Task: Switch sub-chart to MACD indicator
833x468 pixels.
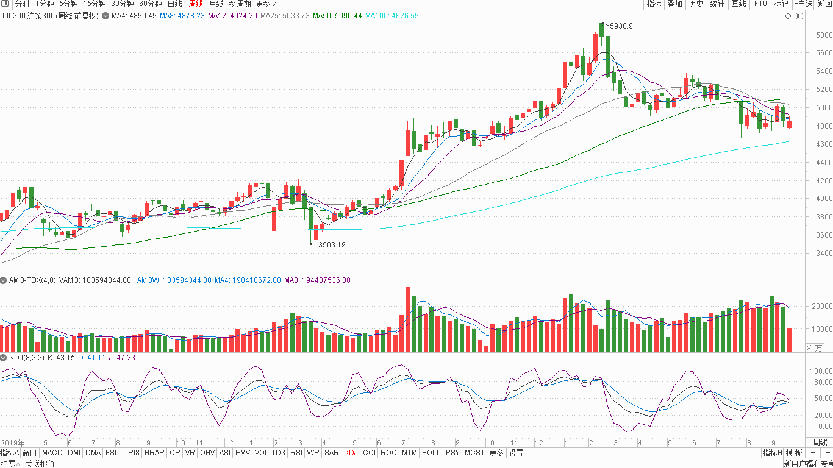Action: (x=52, y=453)
